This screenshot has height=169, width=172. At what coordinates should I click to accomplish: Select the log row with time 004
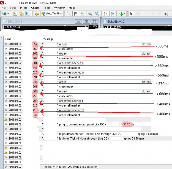tap(77, 101)
